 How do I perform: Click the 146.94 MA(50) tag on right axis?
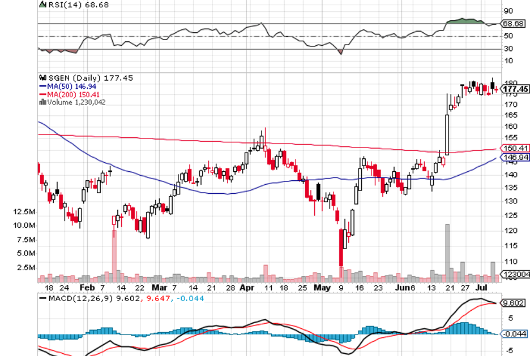click(515, 157)
